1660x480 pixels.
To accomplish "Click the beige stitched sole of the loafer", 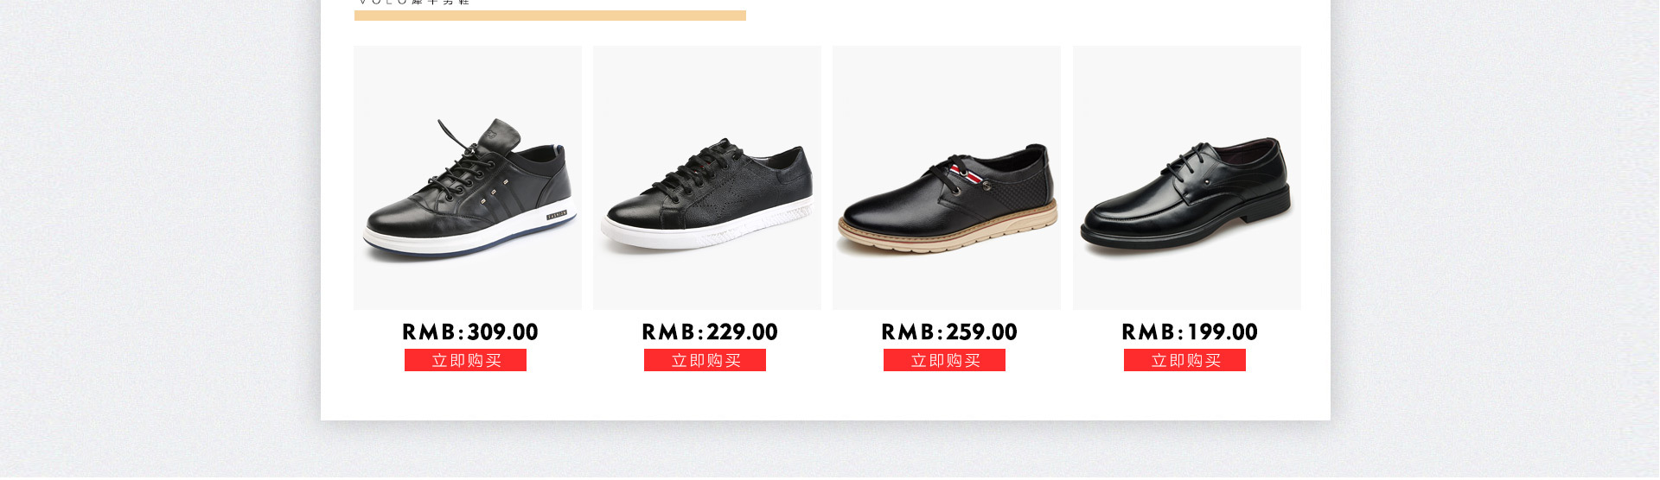I will click(x=948, y=231).
